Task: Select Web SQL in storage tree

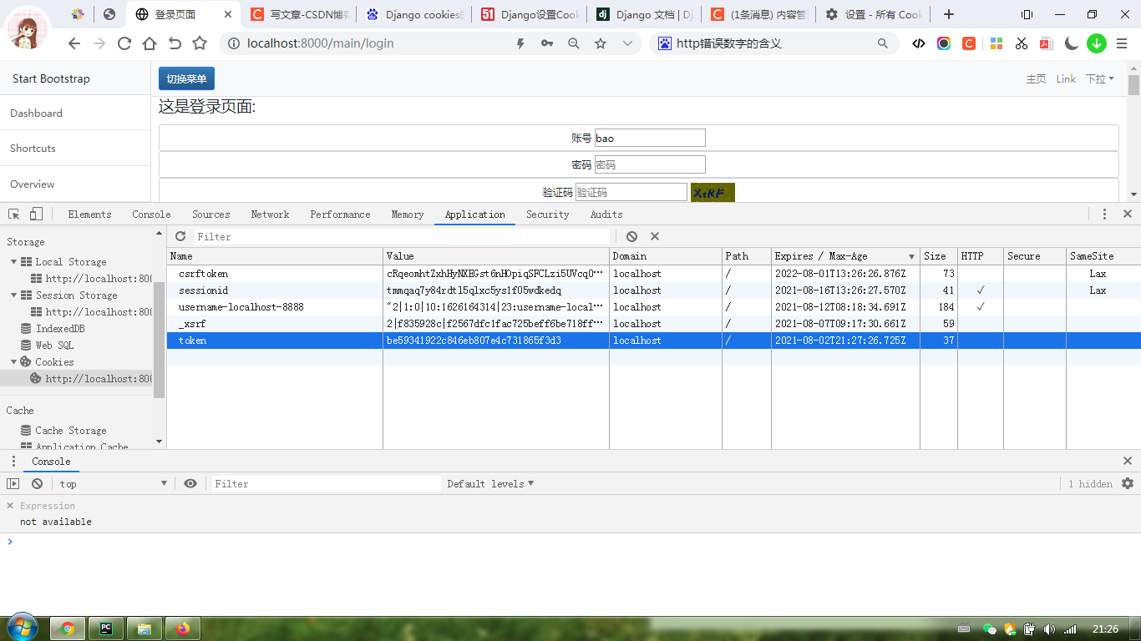Action: pos(54,345)
